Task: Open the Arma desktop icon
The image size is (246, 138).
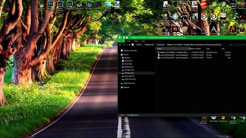Action: 223,16
